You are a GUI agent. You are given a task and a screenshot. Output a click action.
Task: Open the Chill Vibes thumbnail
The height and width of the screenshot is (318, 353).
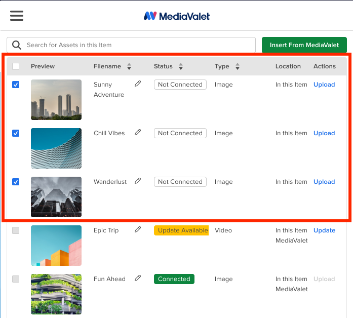[x=56, y=148]
